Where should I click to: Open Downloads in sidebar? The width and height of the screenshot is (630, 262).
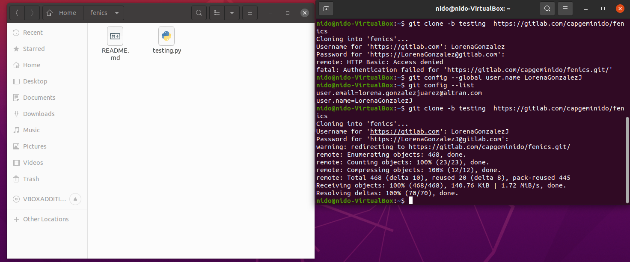[x=47, y=114]
